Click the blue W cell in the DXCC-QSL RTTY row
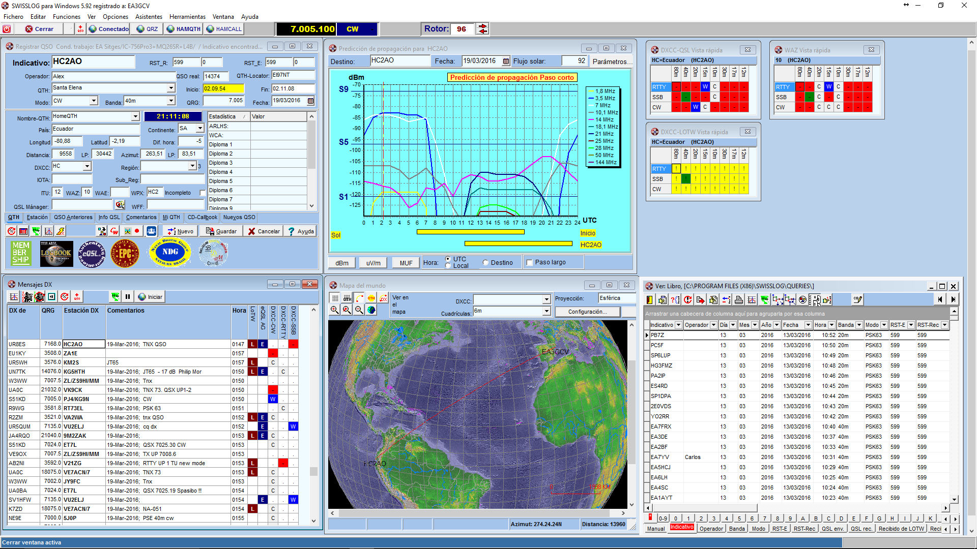Screen dimensions: 977x549 705,87
